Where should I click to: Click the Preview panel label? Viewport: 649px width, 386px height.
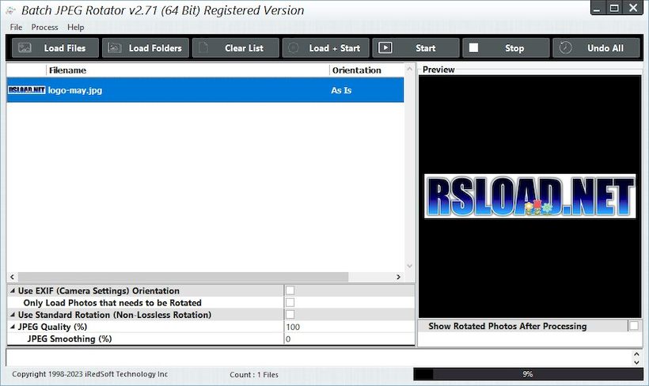coord(438,70)
